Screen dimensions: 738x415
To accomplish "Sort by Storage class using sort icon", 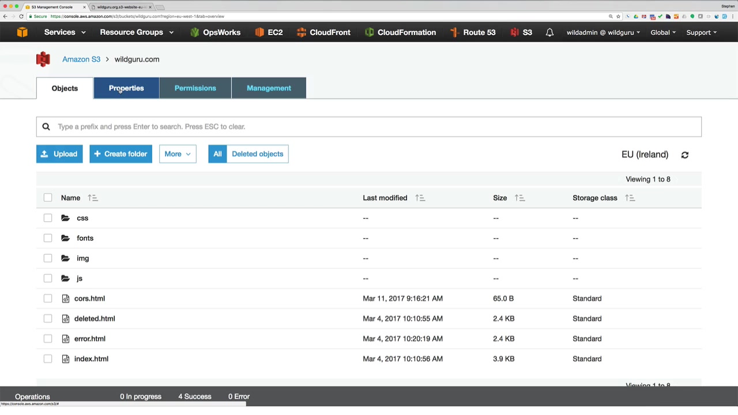I will point(630,198).
